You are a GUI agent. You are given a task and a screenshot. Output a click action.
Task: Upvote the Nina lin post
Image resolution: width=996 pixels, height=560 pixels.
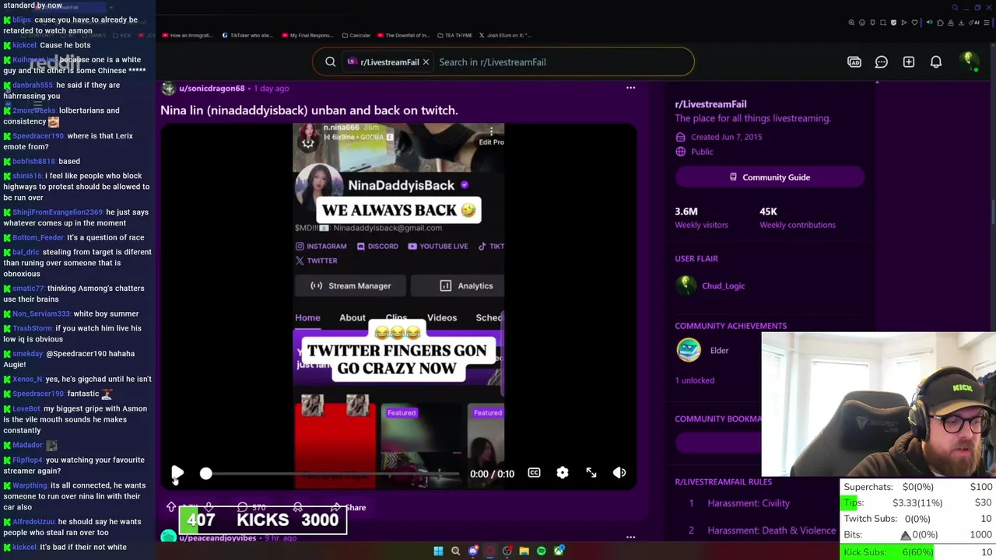pos(171,507)
